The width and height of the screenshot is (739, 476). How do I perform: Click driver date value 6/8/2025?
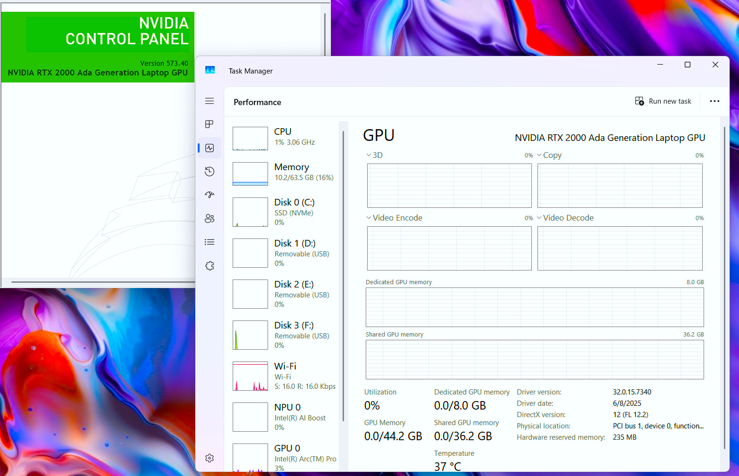[x=627, y=403]
